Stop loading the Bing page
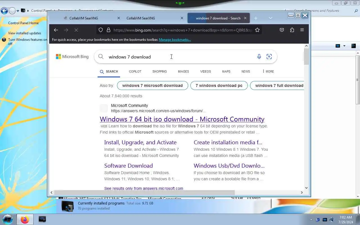Screen dimensions: 360x225 (x=76, y=30)
